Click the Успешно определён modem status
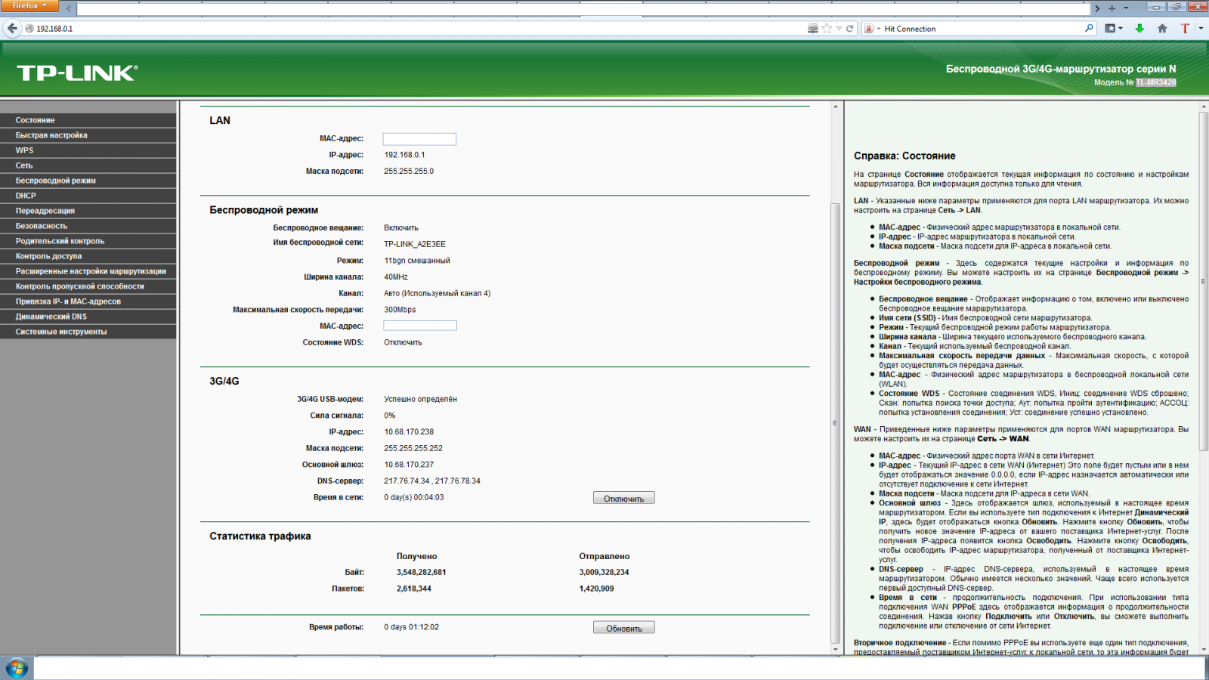Screen dimensions: 1209x680 coord(421,399)
